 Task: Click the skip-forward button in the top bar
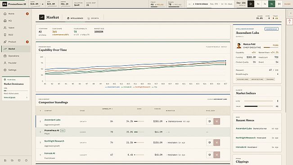click(x=279, y=4)
